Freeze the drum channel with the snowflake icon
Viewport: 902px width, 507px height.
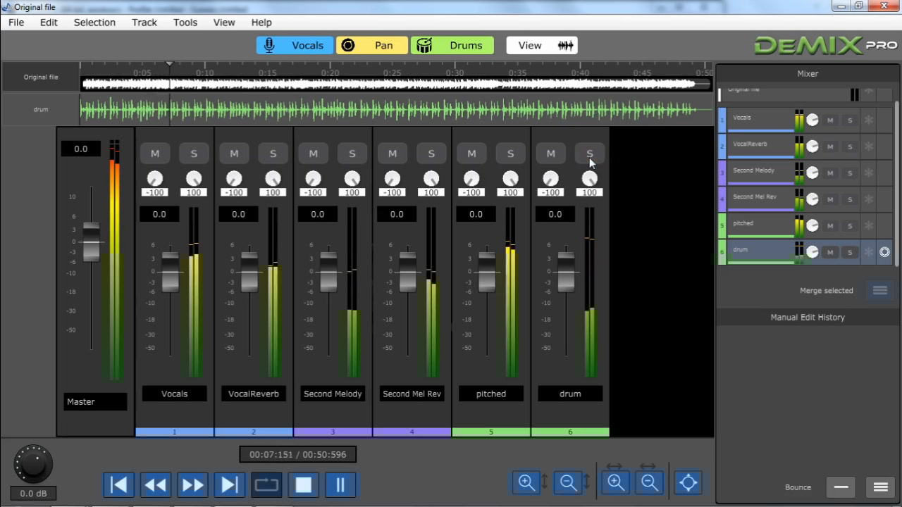tap(869, 251)
